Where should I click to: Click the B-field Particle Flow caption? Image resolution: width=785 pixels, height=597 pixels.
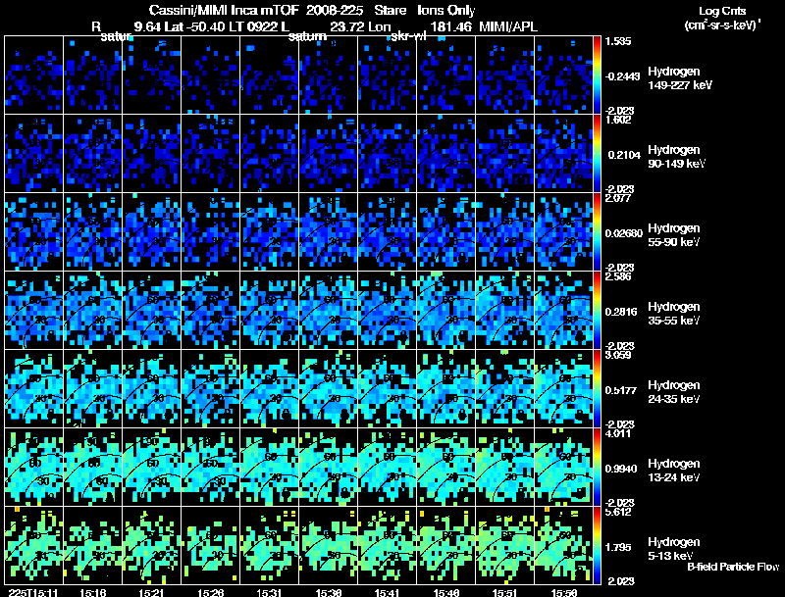click(x=733, y=567)
